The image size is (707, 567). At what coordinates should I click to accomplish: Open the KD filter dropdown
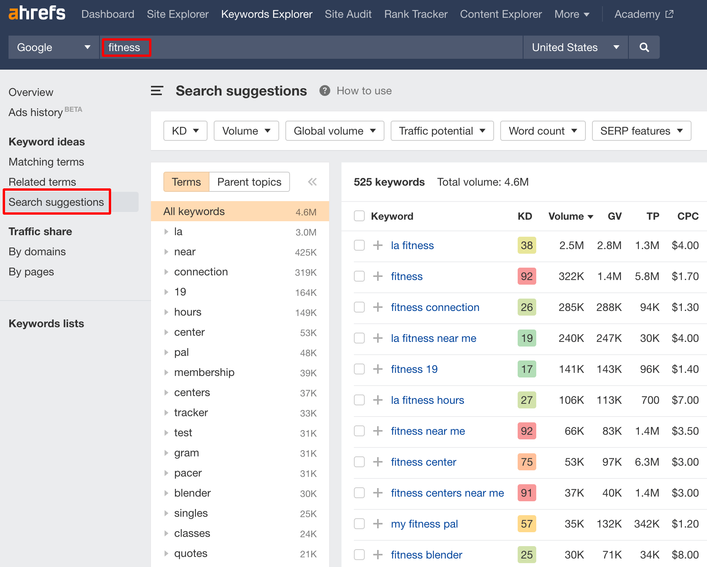click(185, 131)
